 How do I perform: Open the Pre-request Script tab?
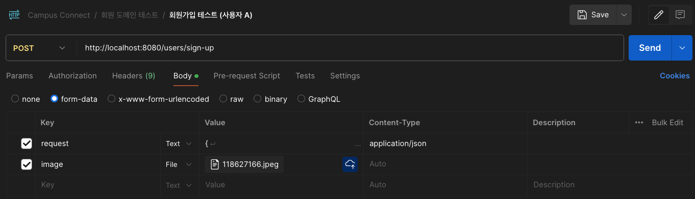[x=246, y=75]
